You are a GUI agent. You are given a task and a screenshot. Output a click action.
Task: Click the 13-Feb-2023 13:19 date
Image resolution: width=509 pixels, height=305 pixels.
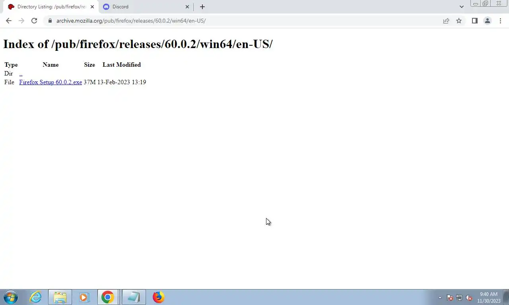point(122,82)
